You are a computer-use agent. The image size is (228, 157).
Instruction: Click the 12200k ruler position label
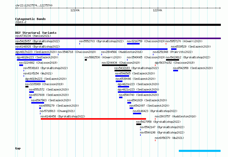(158, 10)
